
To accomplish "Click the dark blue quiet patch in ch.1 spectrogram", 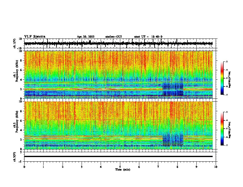I will tap(173, 89).
